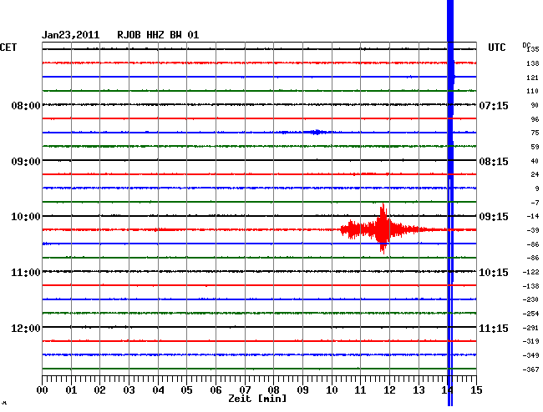
Task: Click the DC value '-7'
Action: [x=535, y=203]
